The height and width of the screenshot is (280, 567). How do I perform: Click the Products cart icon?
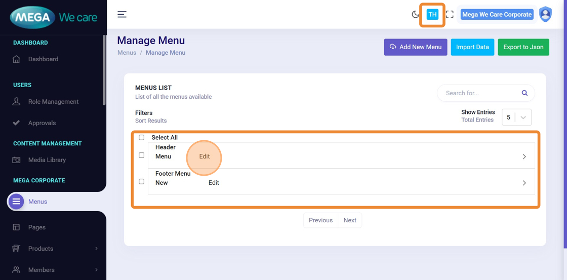(16, 249)
